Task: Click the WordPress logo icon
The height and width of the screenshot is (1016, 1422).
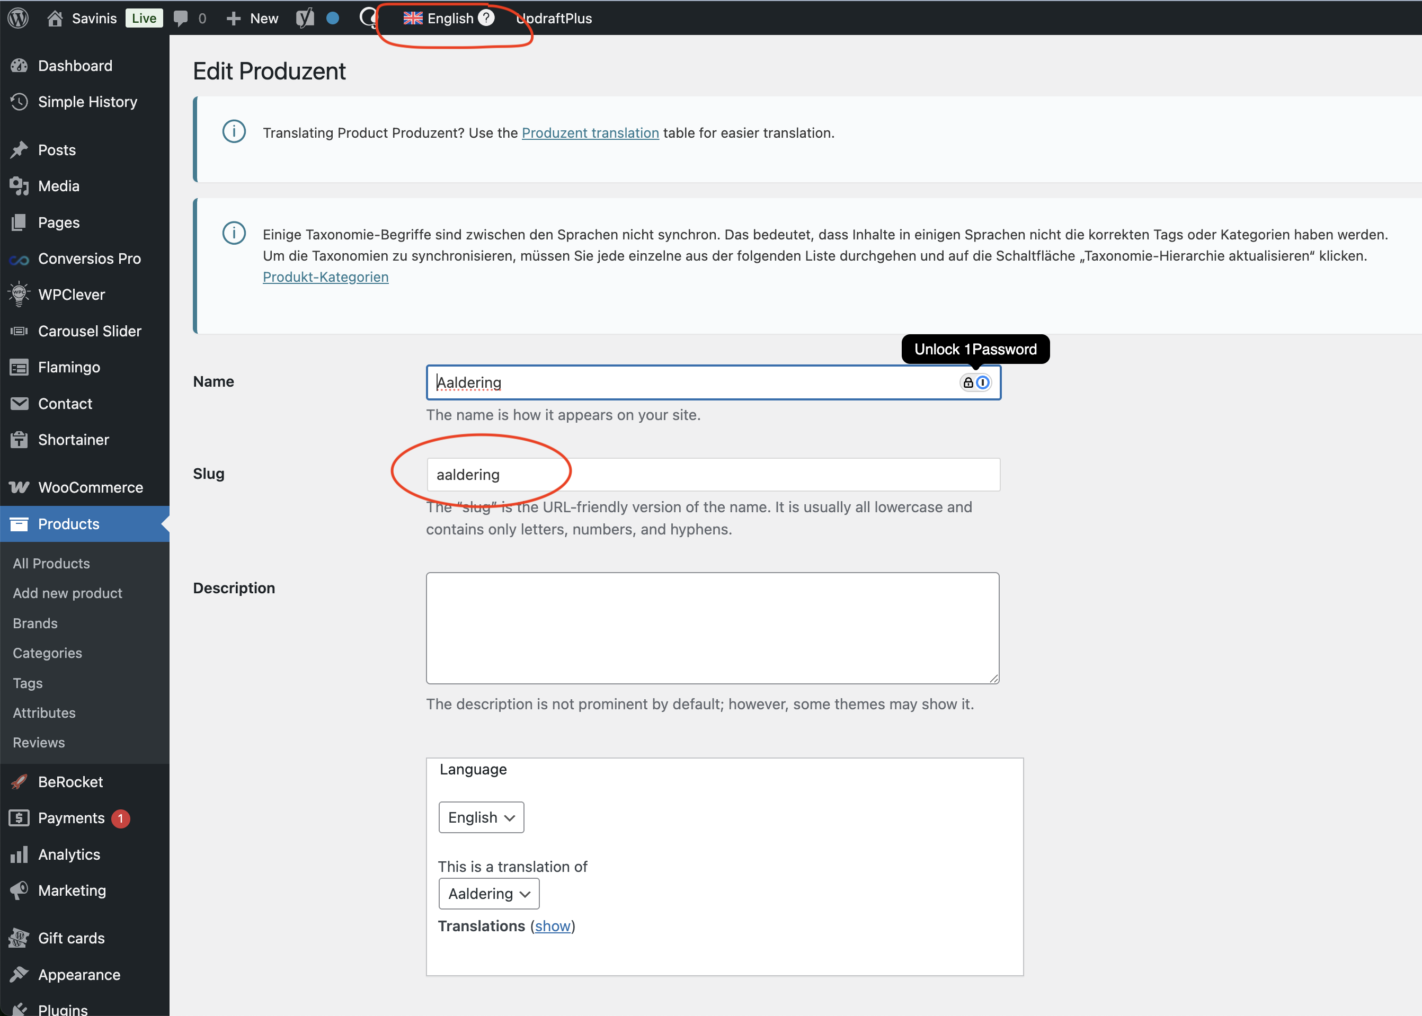Action: coord(18,18)
